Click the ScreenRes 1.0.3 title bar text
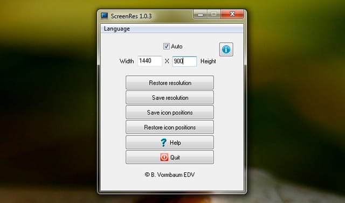The width and height of the screenshot is (345, 203). (131, 16)
